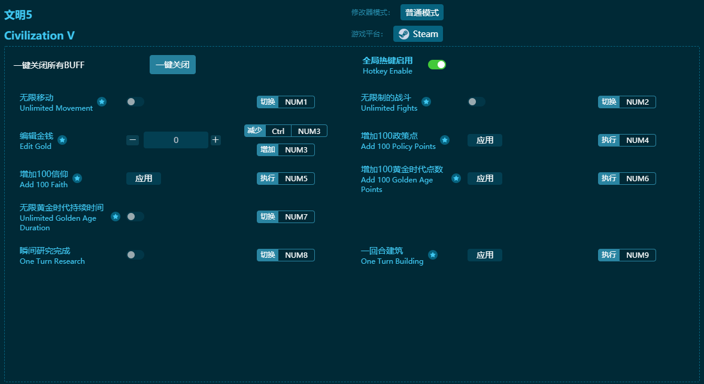Select the Steam game platform button
Image resolution: width=704 pixels, height=384 pixels.
[418, 34]
